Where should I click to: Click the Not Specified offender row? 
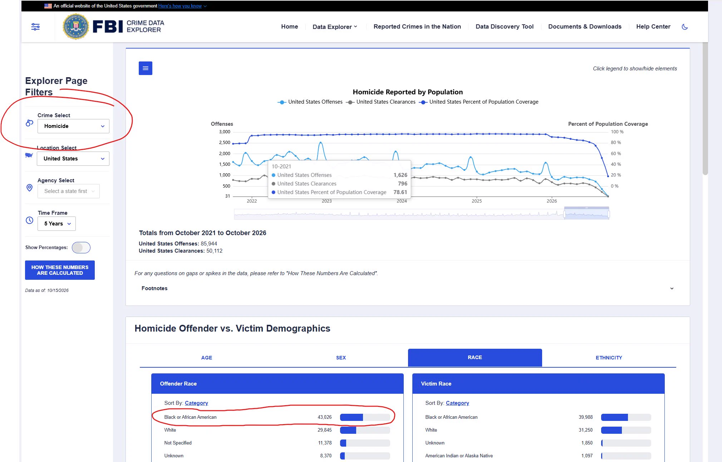277,443
